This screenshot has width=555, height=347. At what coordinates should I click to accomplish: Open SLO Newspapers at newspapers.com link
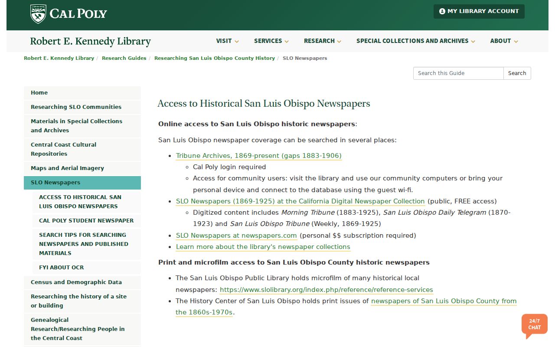point(236,236)
